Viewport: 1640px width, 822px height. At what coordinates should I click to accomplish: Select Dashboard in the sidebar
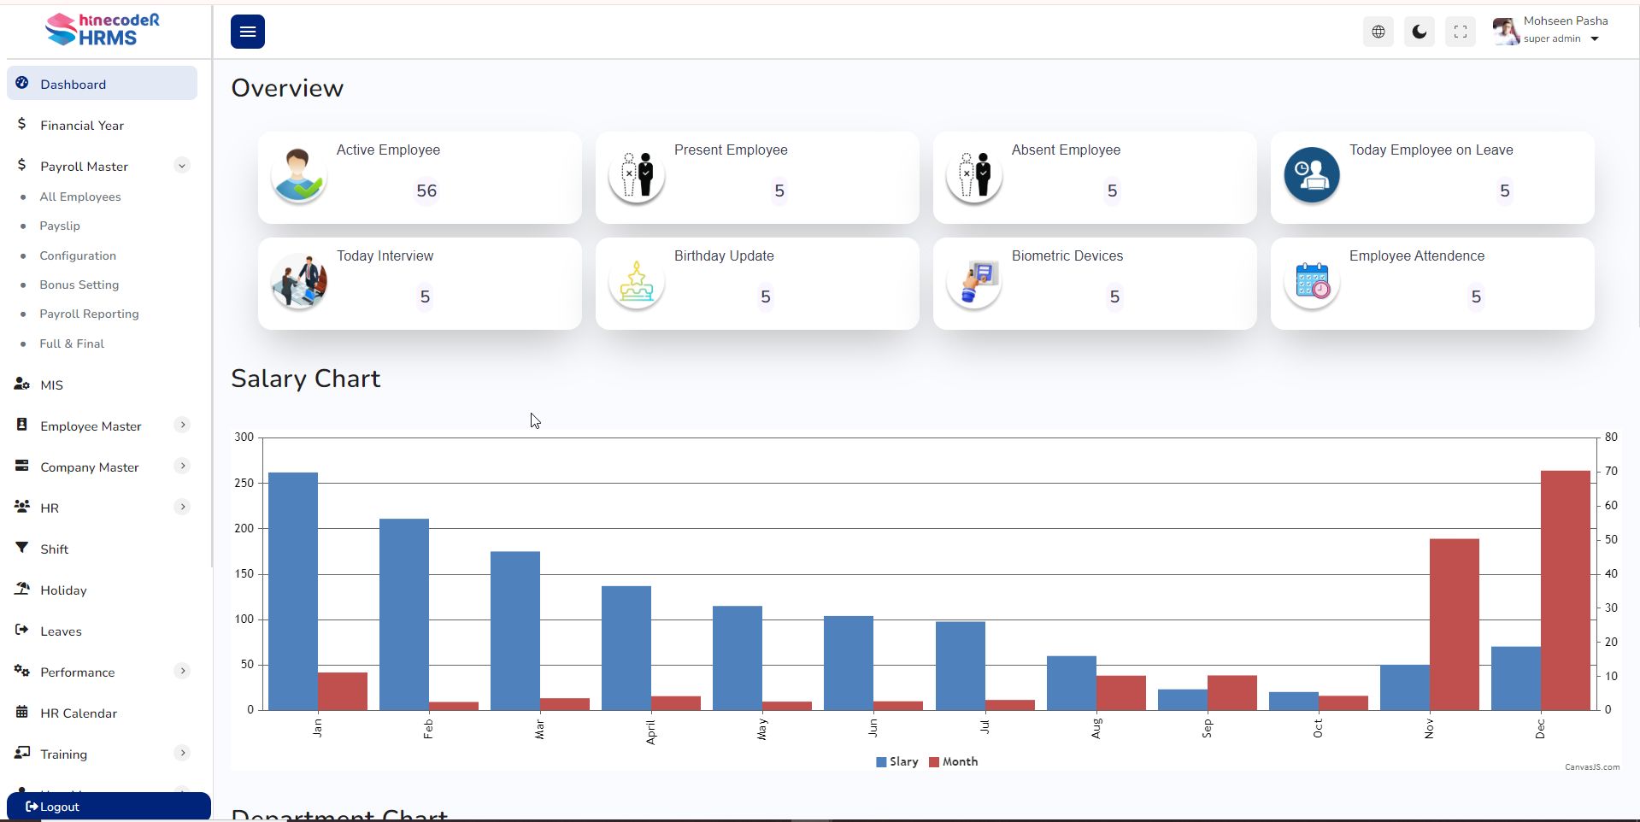pos(103,84)
